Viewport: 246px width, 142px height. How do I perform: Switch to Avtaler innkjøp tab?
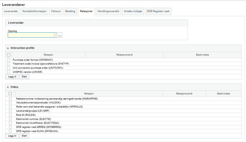pos(133,11)
